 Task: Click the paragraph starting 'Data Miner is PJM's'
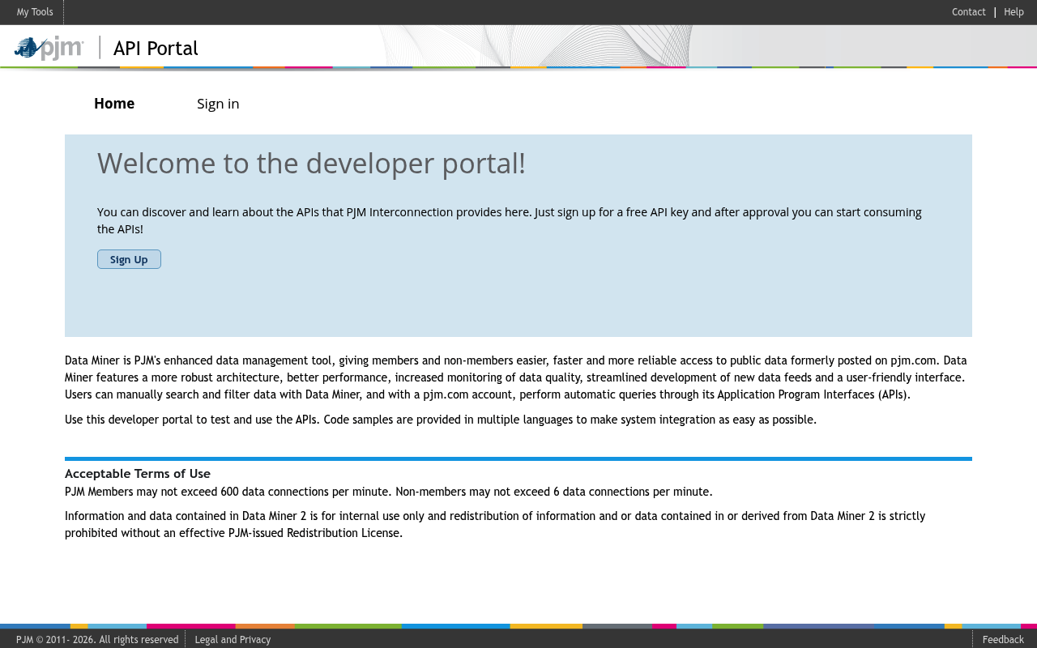[x=516, y=377]
